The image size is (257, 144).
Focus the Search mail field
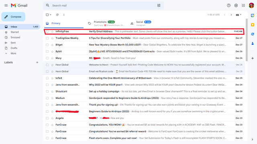pyautogui.click(x=103, y=5)
